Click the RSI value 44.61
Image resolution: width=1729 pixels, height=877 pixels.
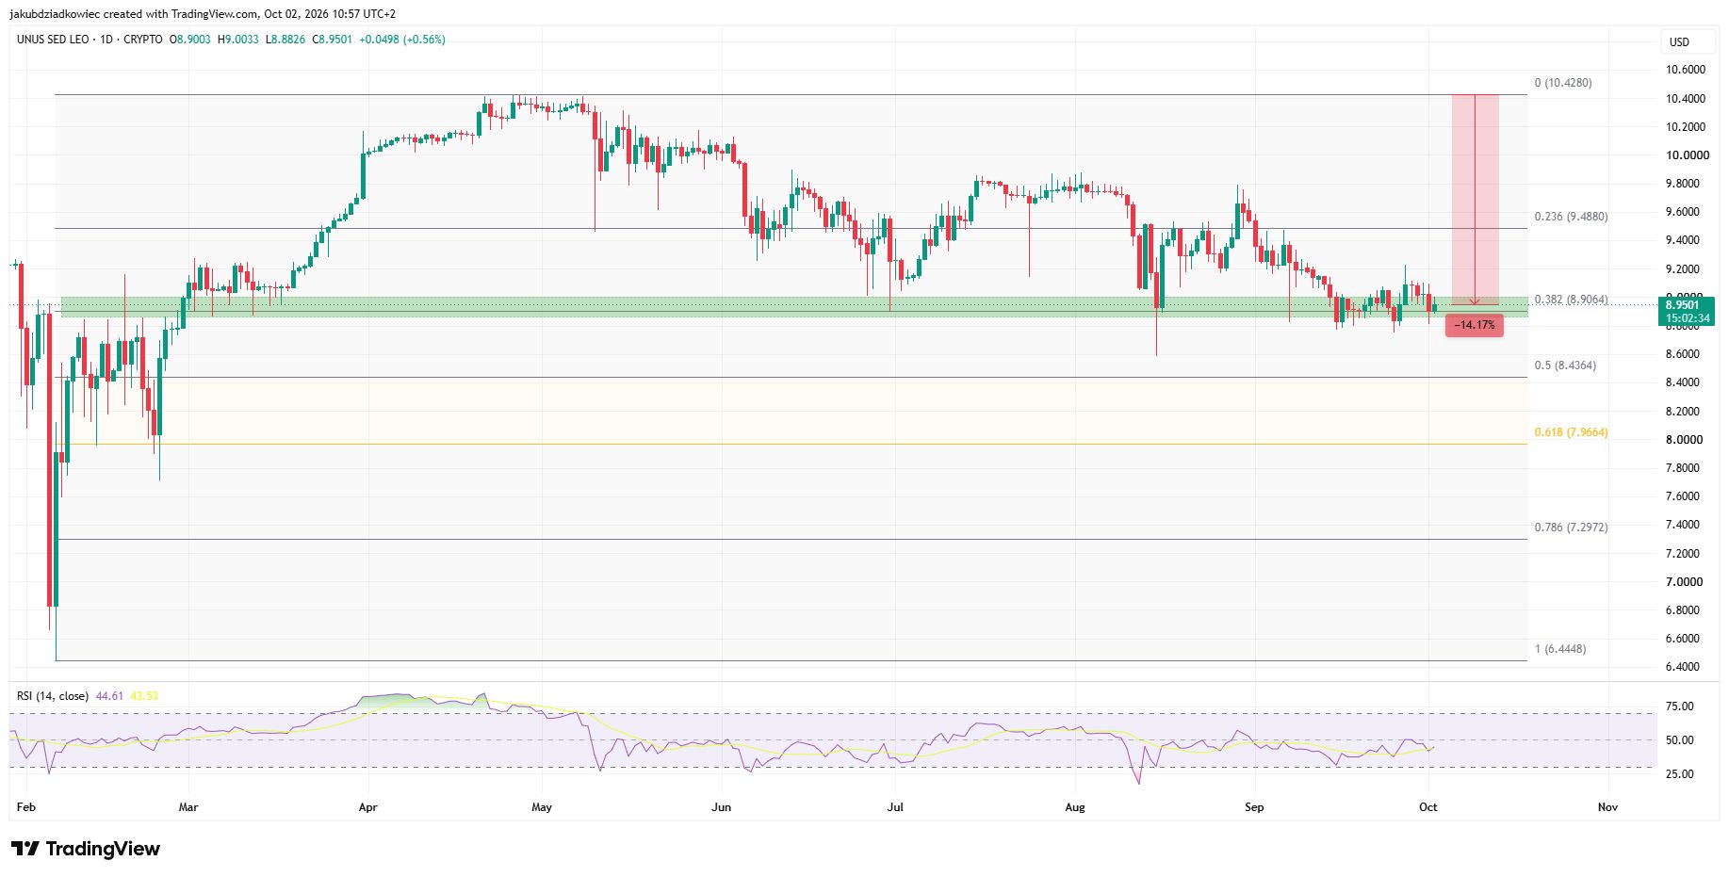click(109, 696)
